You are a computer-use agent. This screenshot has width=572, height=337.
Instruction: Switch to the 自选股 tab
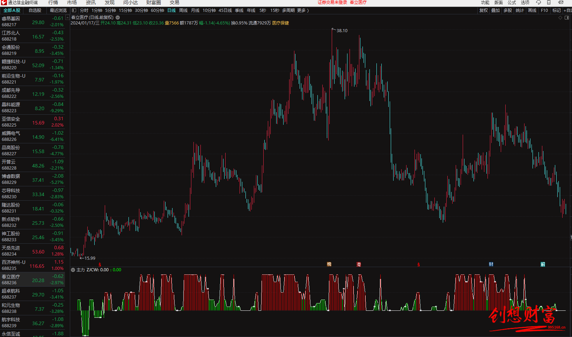point(35,10)
